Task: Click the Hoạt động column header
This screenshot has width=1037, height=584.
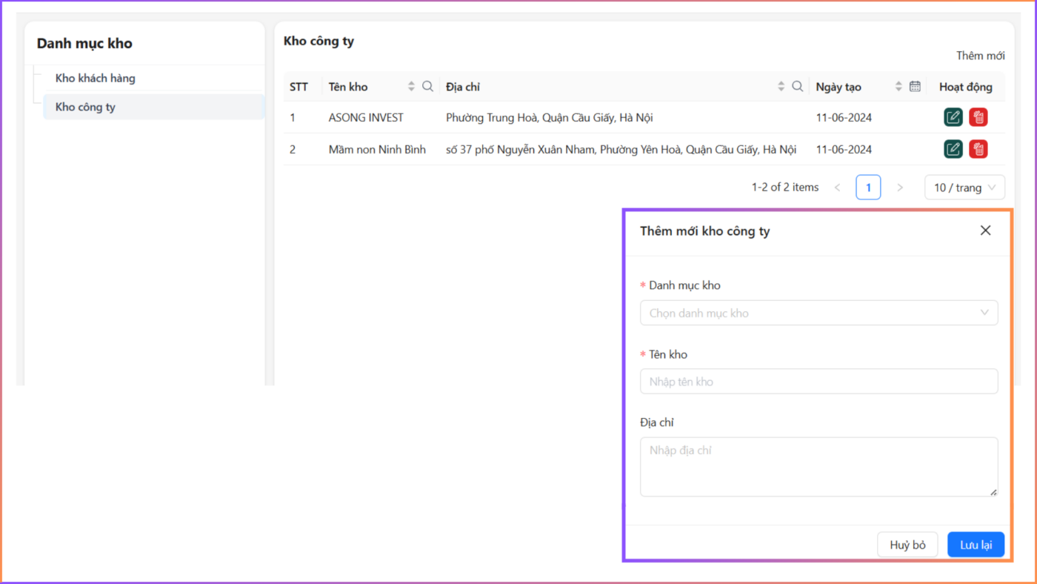Action: [965, 87]
